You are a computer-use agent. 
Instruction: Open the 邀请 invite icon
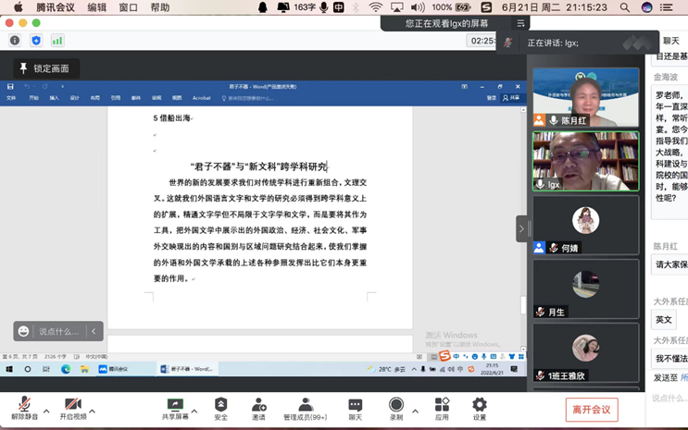[259, 409]
